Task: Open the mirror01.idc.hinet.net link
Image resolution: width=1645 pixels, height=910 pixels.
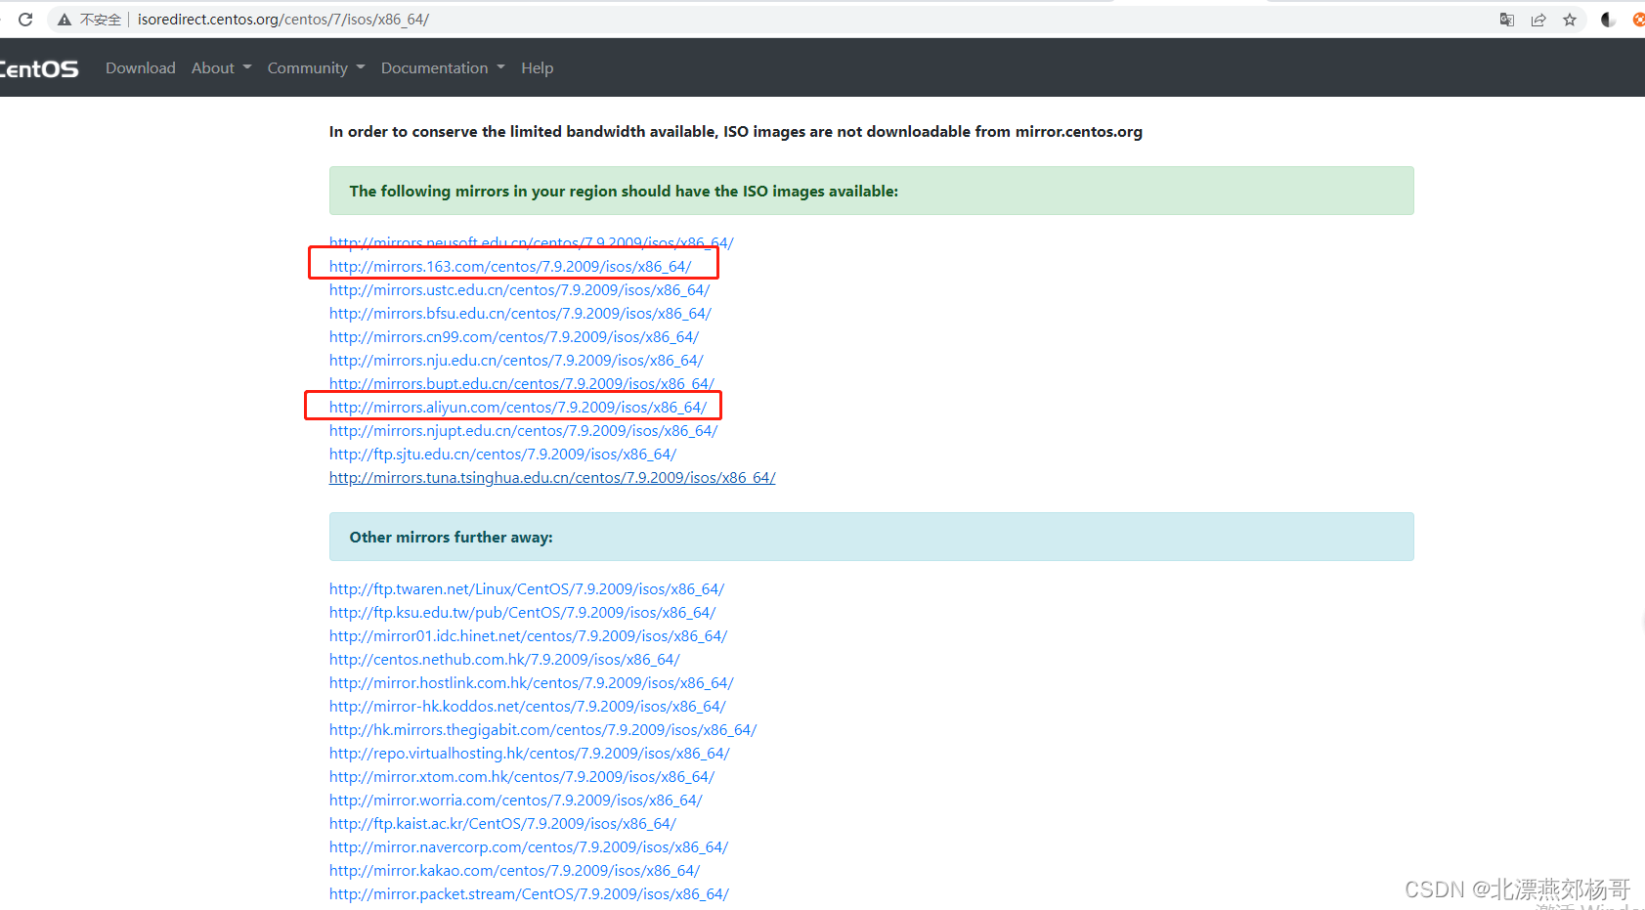Action: pyautogui.click(x=529, y=635)
